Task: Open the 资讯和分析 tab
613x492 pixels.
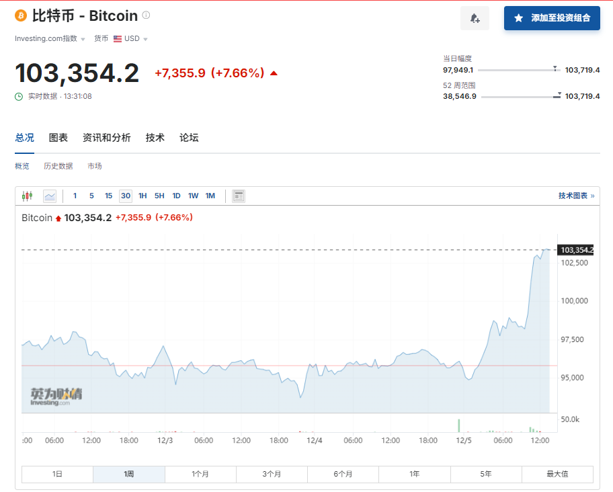Action: tap(107, 138)
